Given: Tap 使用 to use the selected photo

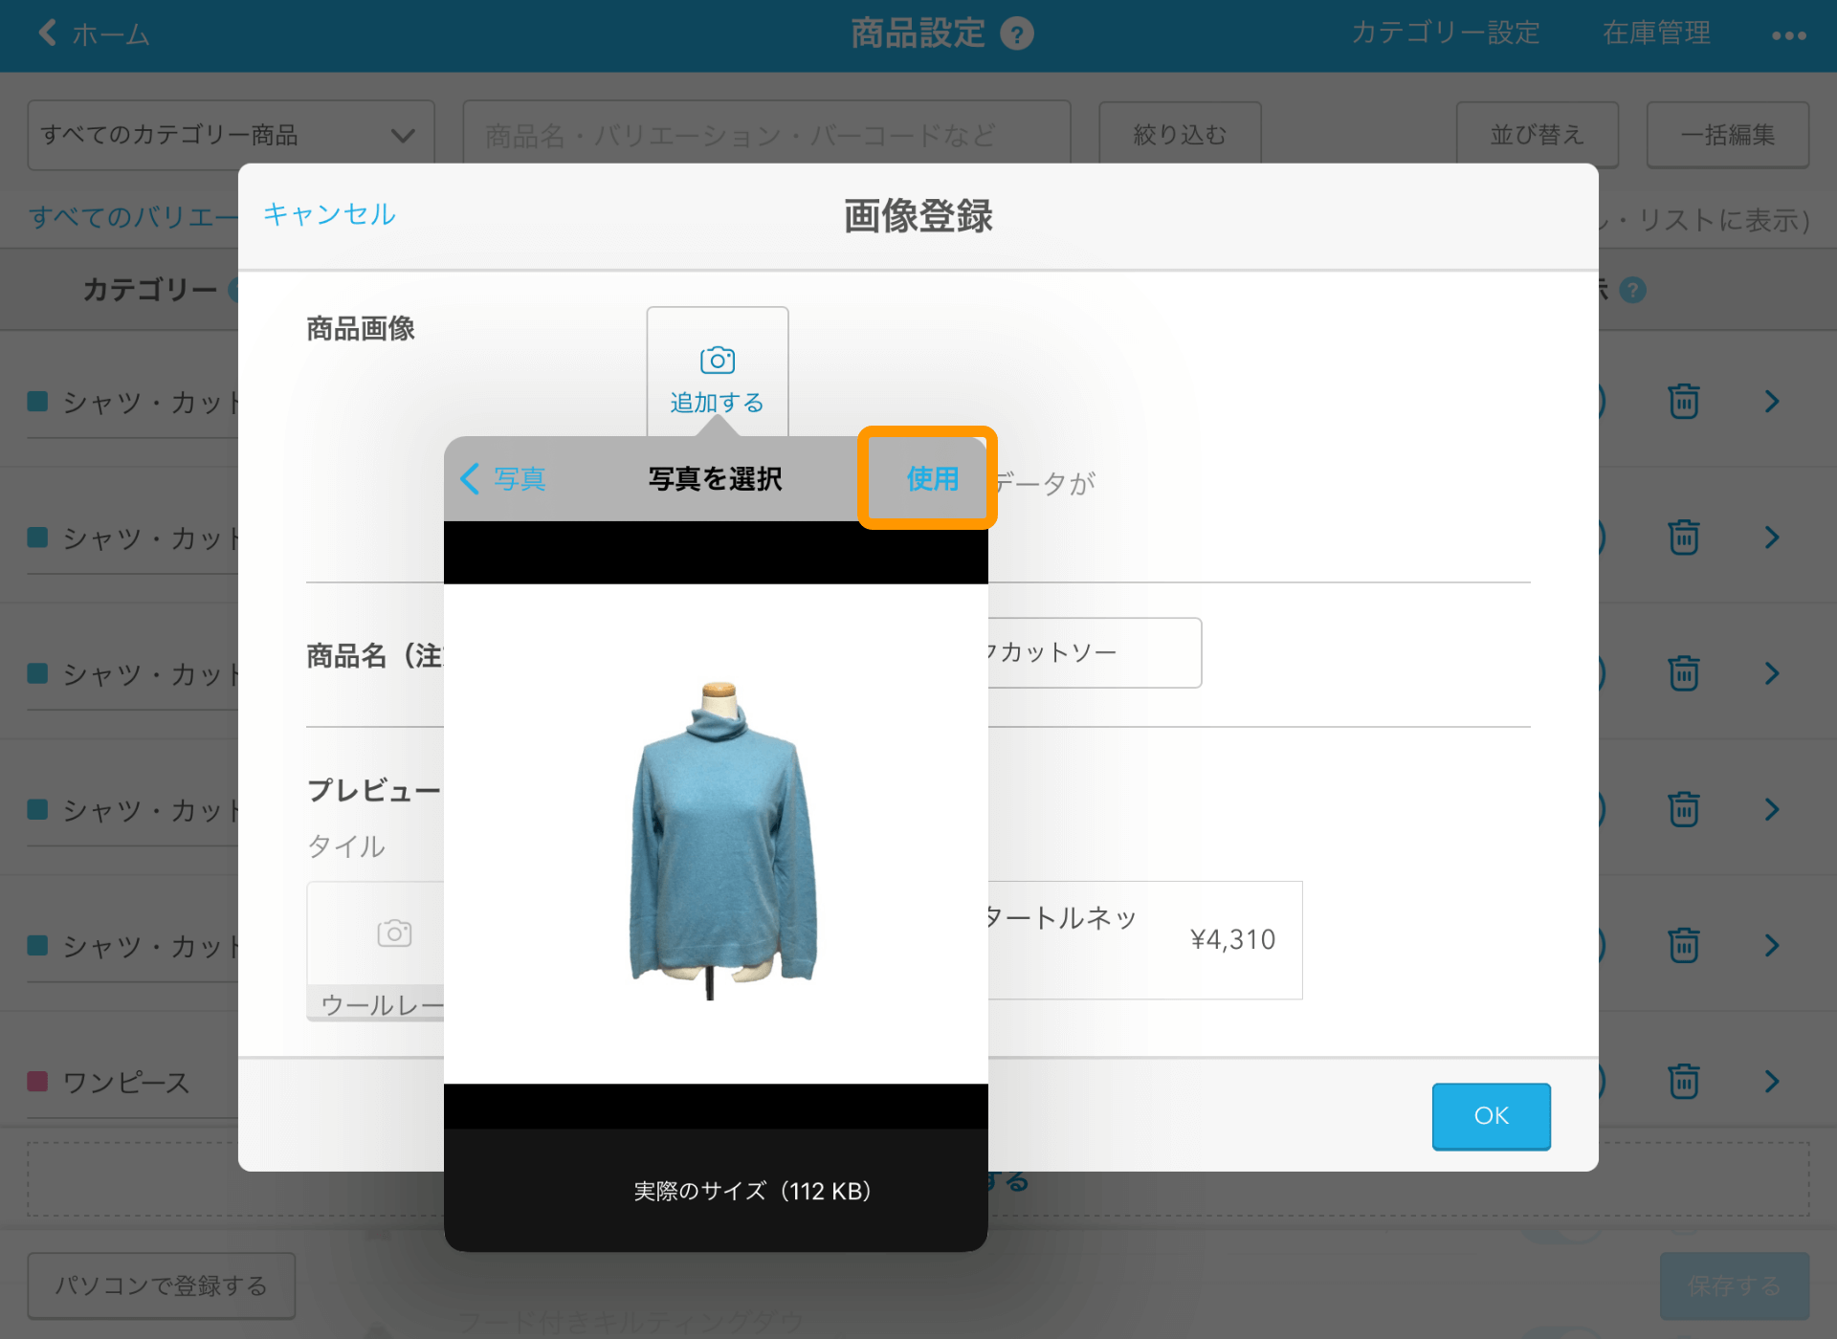Looking at the screenshot, I should [932, 478].
